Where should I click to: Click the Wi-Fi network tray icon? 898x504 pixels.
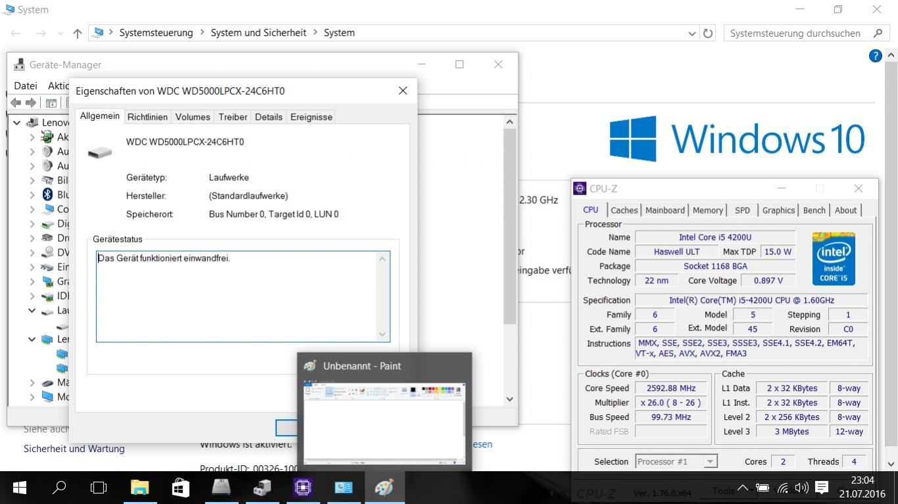click(782, 488)
